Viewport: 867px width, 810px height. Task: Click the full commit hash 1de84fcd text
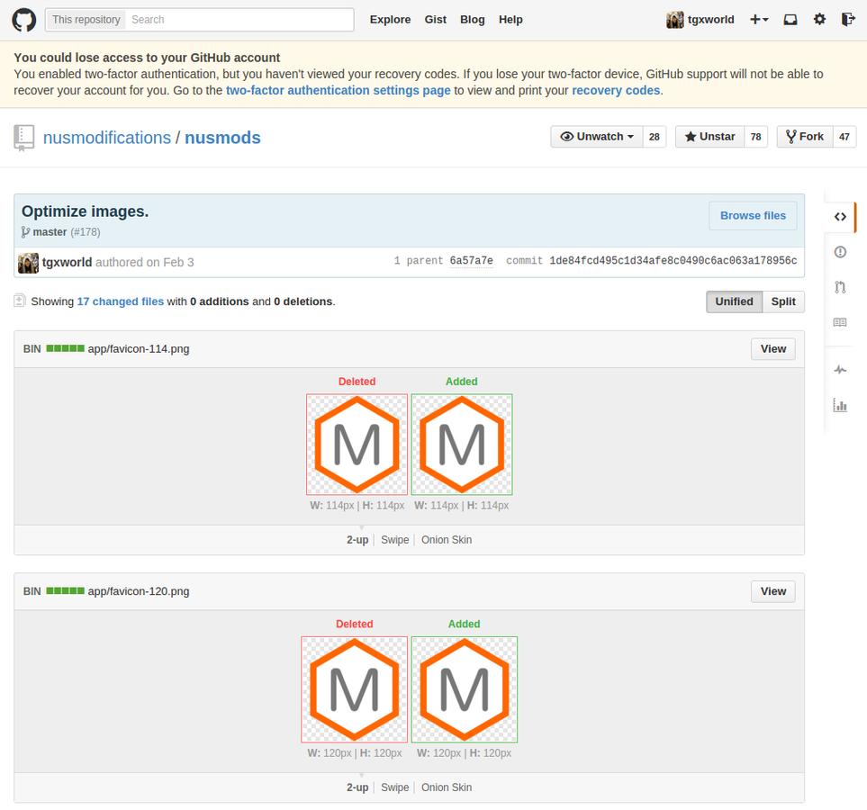click(673, 260)
